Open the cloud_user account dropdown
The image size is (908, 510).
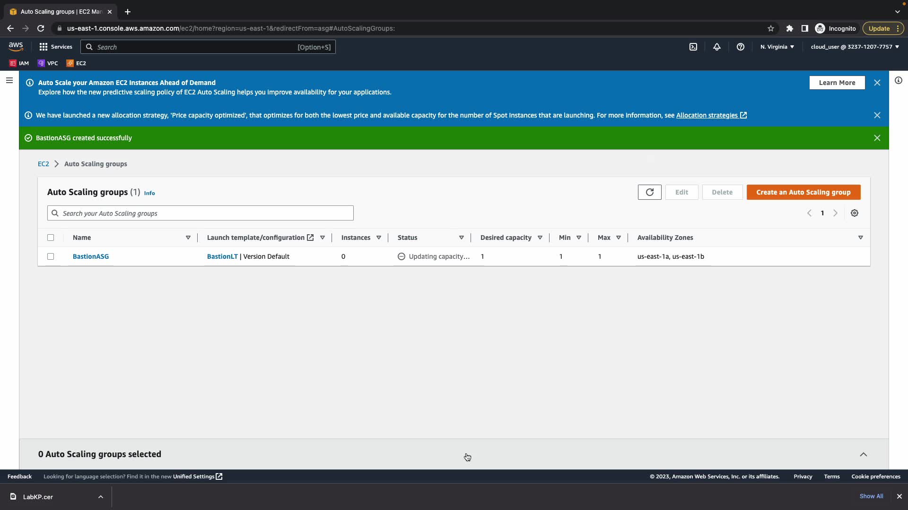(x=855, y=47)
